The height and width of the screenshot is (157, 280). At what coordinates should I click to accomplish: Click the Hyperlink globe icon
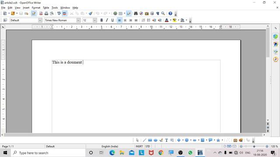point(115,14)
